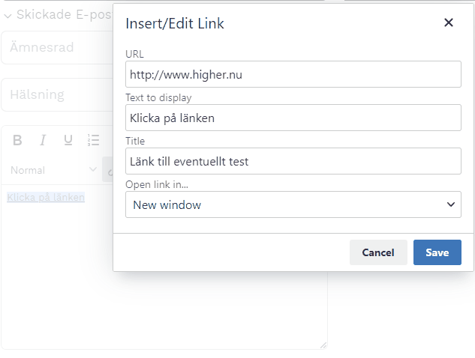Focus the Ämnesrad subject field
The image size is (475, 358).
[56, 48]
